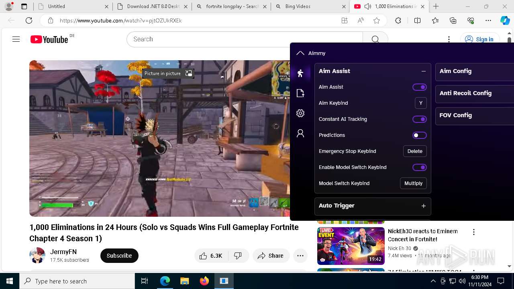Viewport: 514px width, 289px height.
Task: Change the Model Switch Keybind Multiply button
Action: tap(413, 183)
